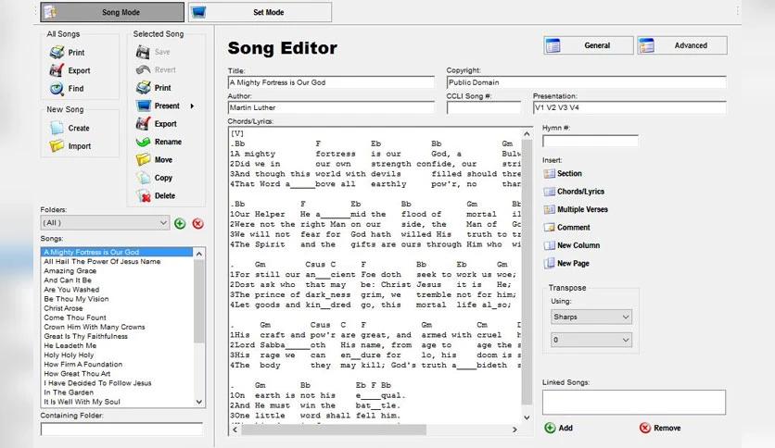Open the Advanced editor view
775x448 pixels.
click(x=682, y=45)
